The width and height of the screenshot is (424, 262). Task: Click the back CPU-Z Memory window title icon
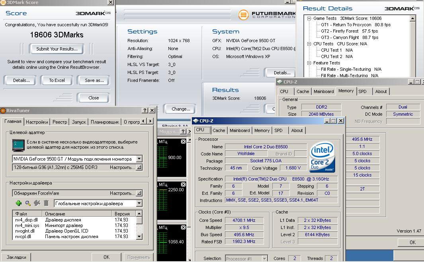coord(279,82)
